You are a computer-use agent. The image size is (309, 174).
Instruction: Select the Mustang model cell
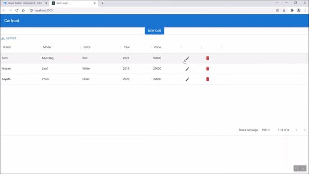click(48, 58)
